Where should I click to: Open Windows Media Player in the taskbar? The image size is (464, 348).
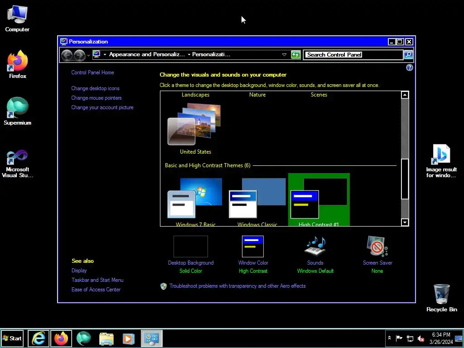[x=129, y=338]
